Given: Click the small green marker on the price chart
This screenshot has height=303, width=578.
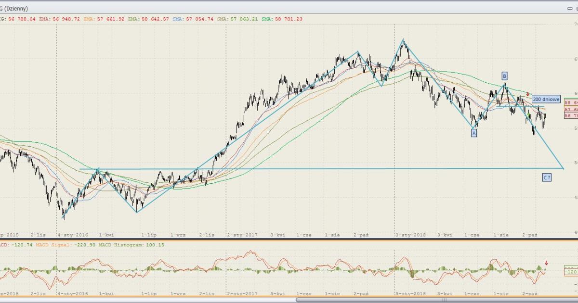Looking at the screenshot, I should pyautogui.click(x=529, y=115).
